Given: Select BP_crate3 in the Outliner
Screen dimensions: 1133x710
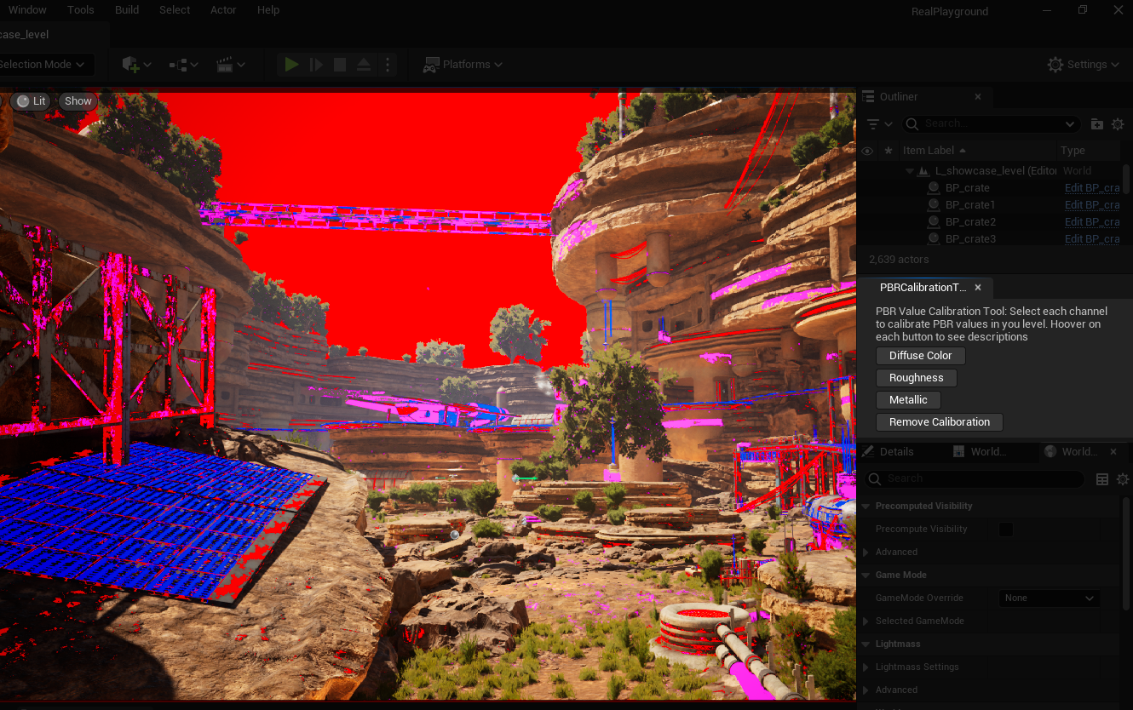Looking at the screenshot, I should [x=970, y=239].
